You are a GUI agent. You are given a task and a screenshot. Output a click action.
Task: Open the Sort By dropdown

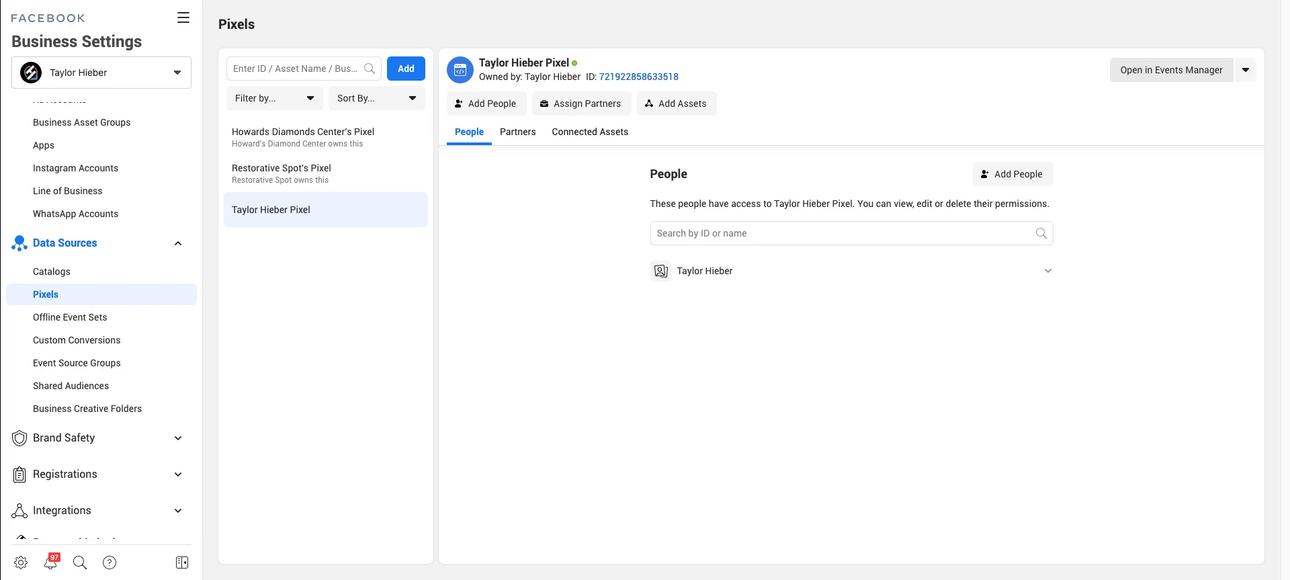point(376,98)
